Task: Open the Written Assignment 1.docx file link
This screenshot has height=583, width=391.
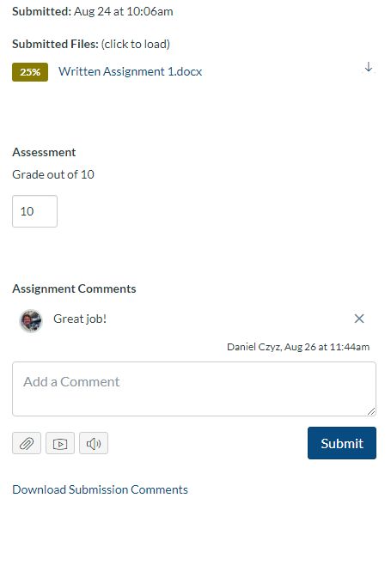Action: [x=131, y=71]
